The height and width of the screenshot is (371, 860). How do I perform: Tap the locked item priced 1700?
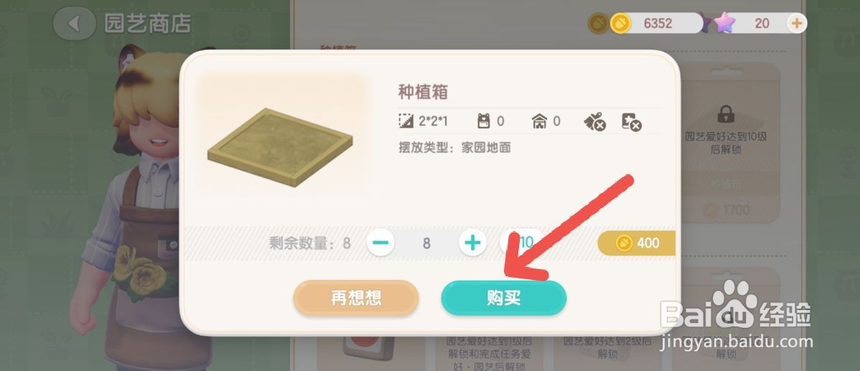[x=726, y=143]
